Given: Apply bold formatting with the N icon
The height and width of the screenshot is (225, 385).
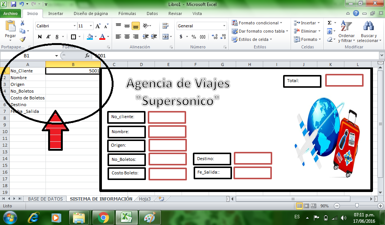Looking at the screenshot, I should coord(40,37).
